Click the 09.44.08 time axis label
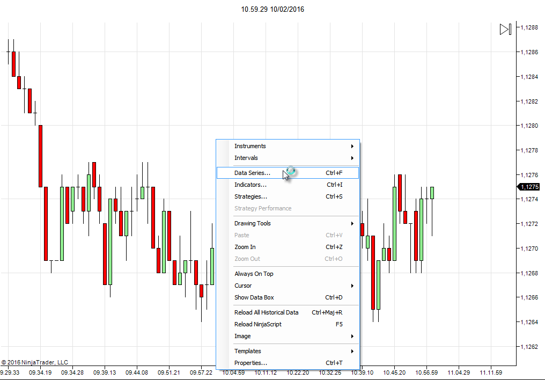 click(137, 372)
